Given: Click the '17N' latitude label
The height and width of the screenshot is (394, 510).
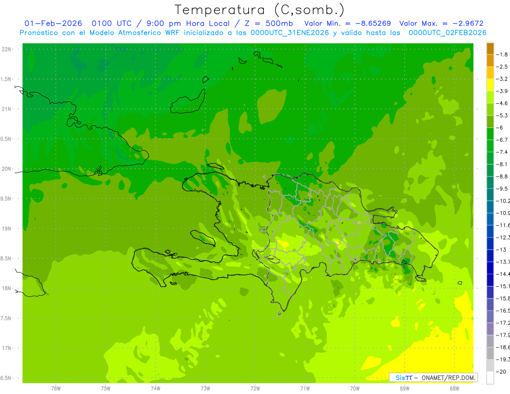Looking at the screenshot, I should (x=7, y=348).
